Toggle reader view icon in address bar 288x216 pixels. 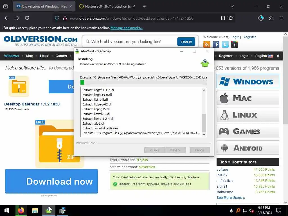223,18
